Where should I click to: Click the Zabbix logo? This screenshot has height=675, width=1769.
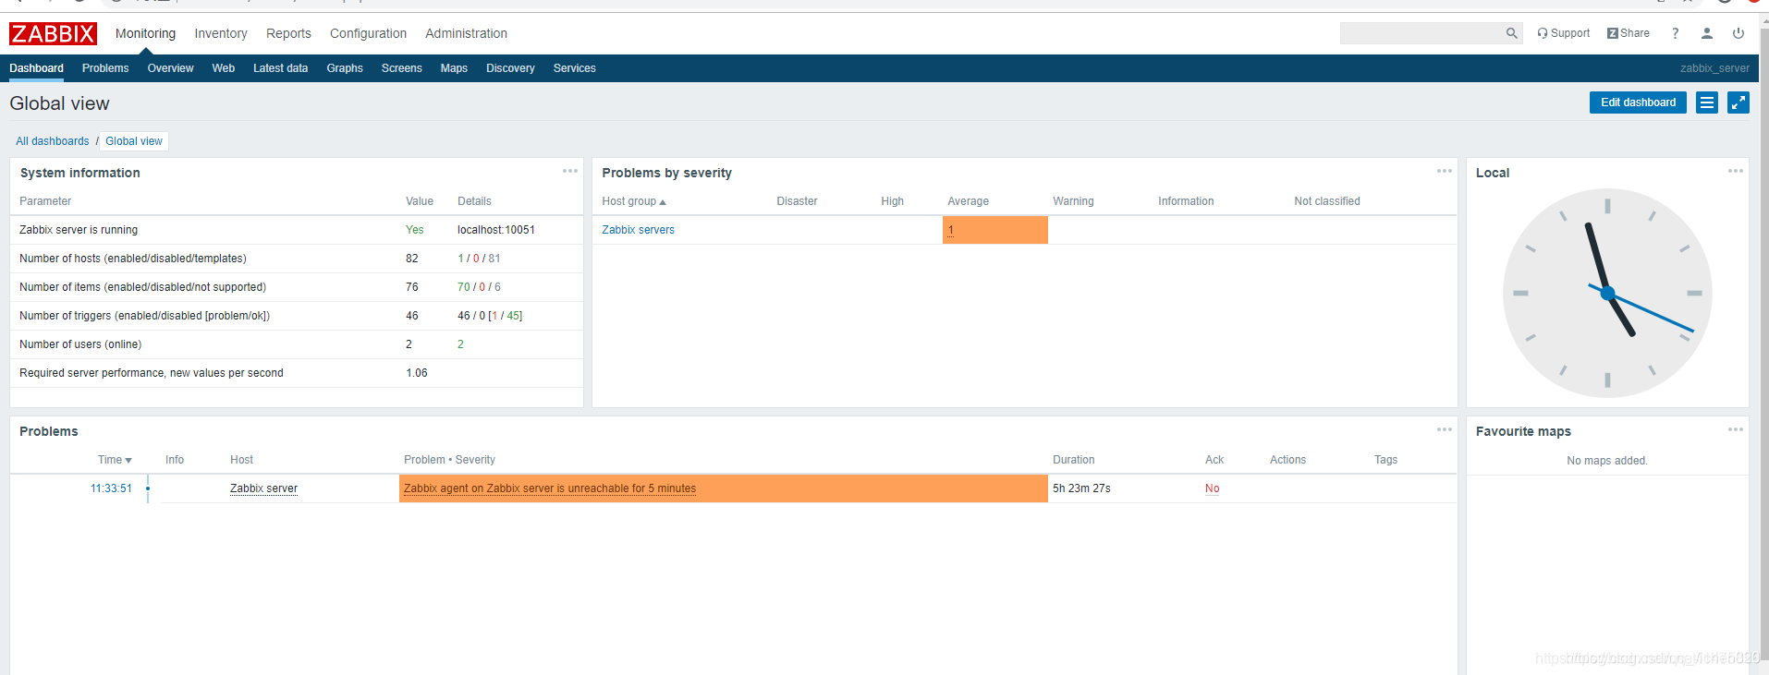[53, 34]
